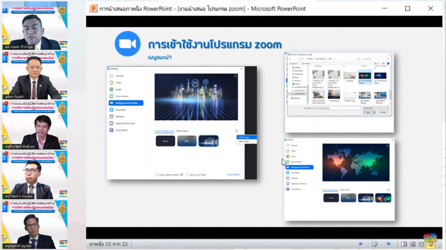The width and height of the screenshot is (446, 250).
Task: Open Video settings in large Settings window
Action: point(118,83)
